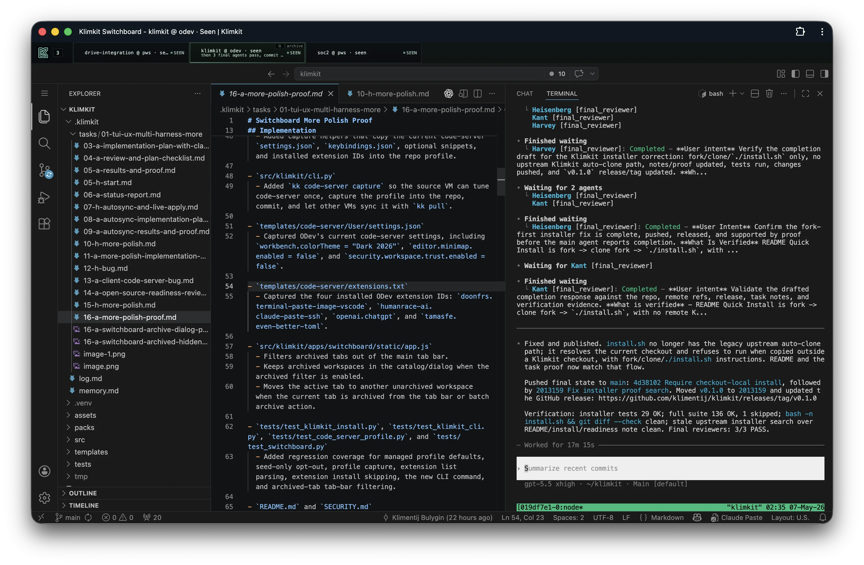Click the klimkit command center search field
The width and height of the screenshot is (864, 565).
pyautogui.click(x=419, y=74)
